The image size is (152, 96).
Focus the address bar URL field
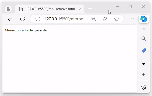pyautogui.click(x=65, y=19)
